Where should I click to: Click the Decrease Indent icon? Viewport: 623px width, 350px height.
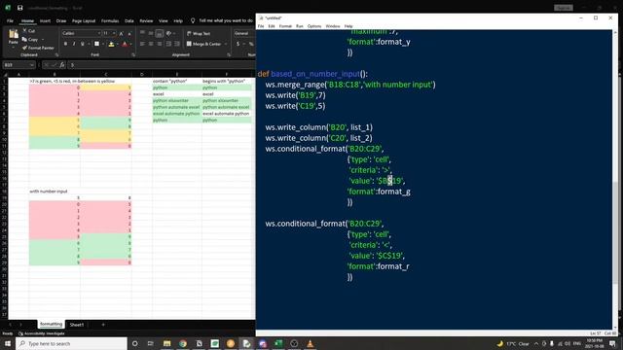pos(168,44)
